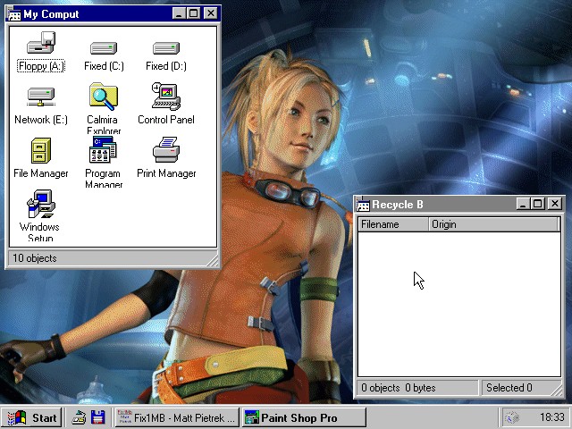Screen dimensions: 572x429
Task: Sort Recycle Bin by the Origin column
Action: pos(494,224)
